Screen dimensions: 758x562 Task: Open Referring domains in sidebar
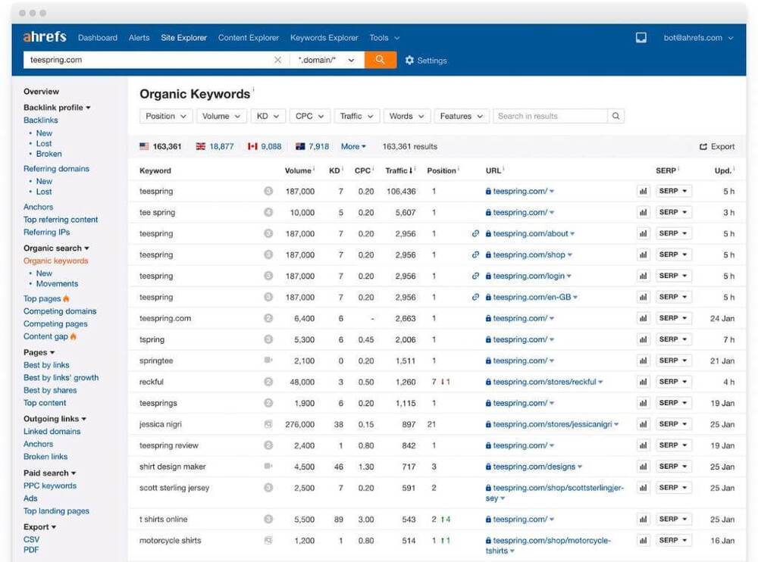pos(56,169)
